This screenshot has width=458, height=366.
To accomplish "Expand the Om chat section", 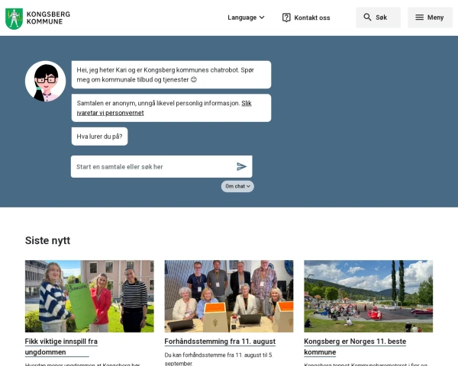I will (237, 186).
